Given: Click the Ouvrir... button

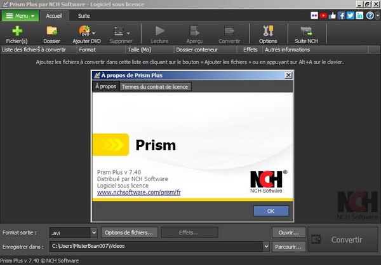Looking at the screenshot, I should 289,233.
